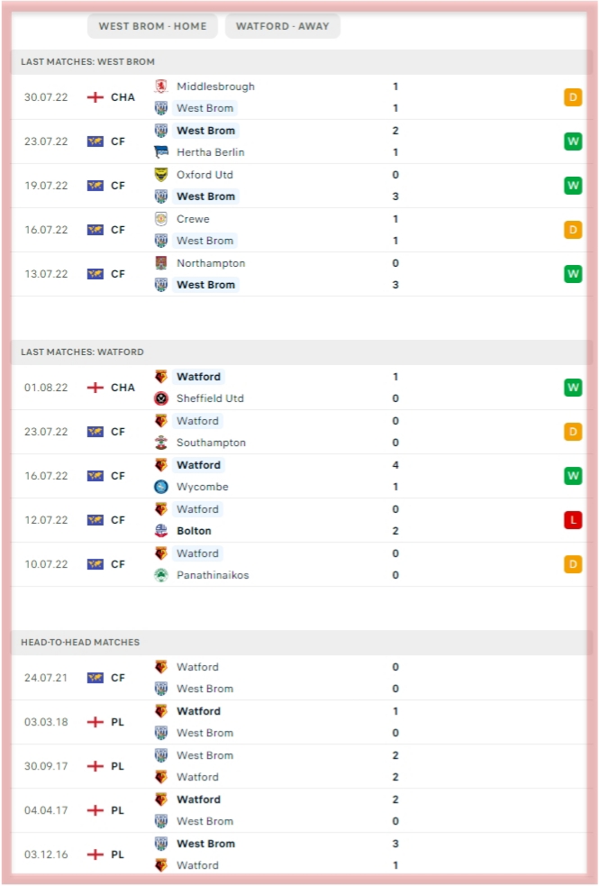The image size is (599, 886).
Task: Click the orange D badge for Middlesbrough match
Action: pos(573,97)
